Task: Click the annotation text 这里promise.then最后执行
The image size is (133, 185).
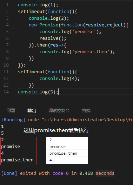Action: [56, 130]
